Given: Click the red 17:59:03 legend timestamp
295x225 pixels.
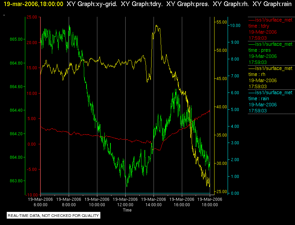Looking at the screenshot, I should [x=258, y=38].
